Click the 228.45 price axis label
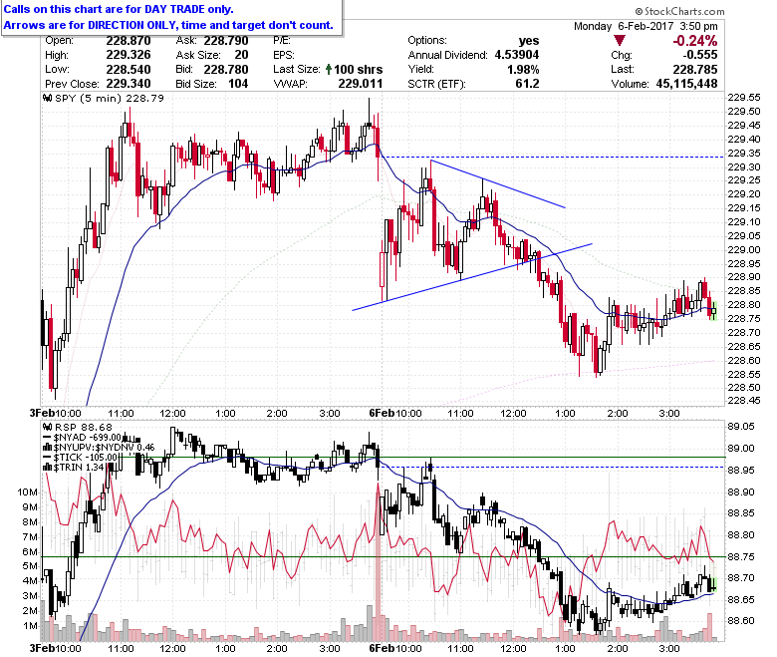 (x=744, y=400)
